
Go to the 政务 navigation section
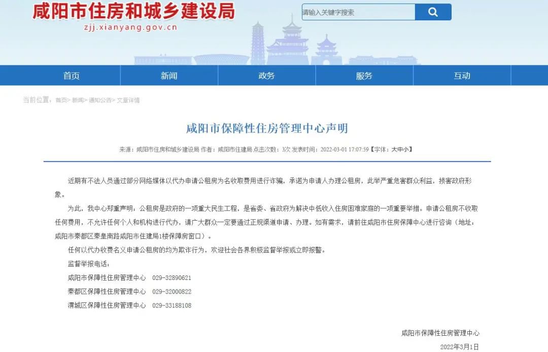pos(266,76)
